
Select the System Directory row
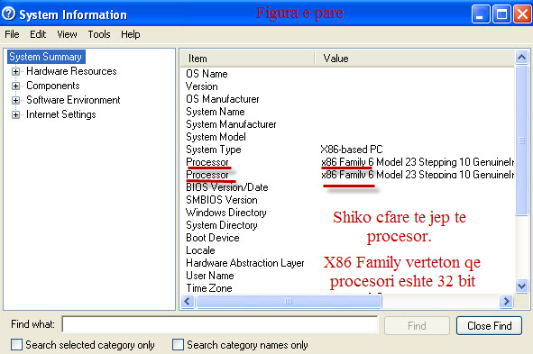pos(347,224)
